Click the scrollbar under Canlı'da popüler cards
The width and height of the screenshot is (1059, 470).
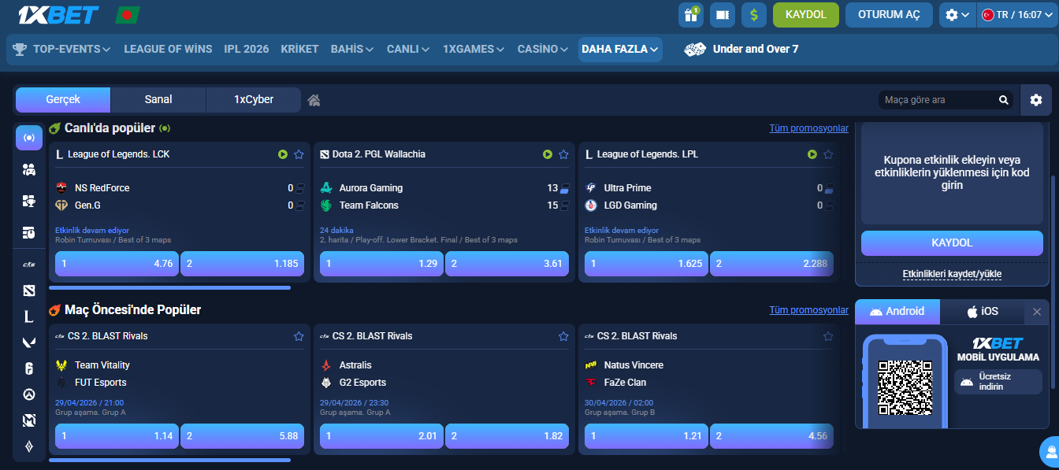coord(169,288)
